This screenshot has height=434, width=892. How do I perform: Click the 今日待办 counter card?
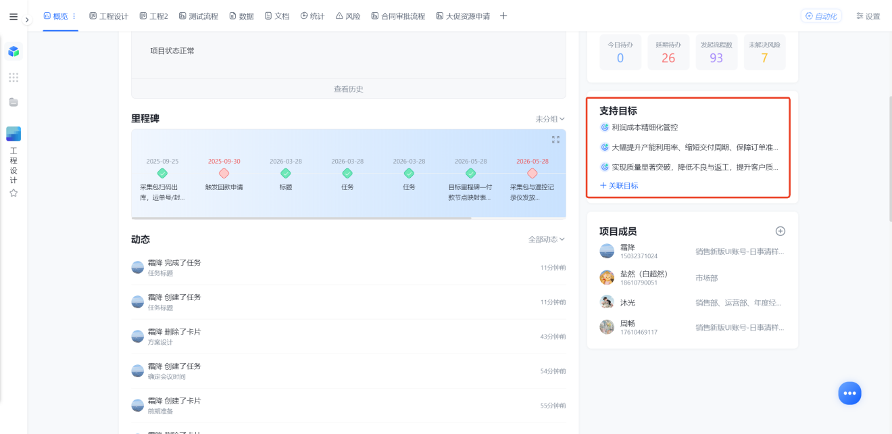point(620,53)
